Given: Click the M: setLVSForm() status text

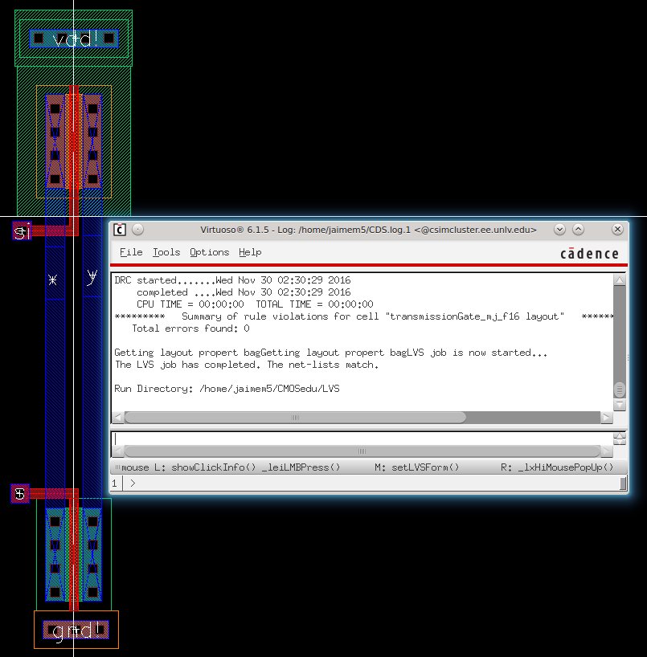Looking at the screenshot, I should click(x=417, y=467).
